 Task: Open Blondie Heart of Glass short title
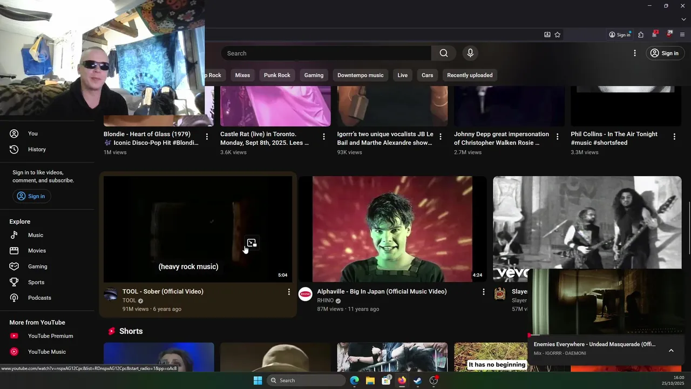[151, 138]
